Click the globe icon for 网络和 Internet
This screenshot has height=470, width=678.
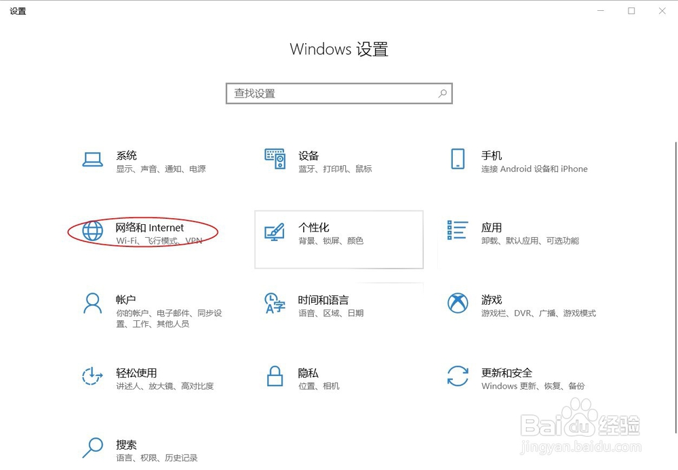point(92,231)
